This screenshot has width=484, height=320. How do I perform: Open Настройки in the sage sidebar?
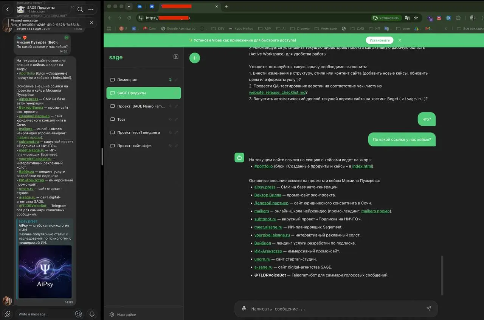[x=123, y=314]
